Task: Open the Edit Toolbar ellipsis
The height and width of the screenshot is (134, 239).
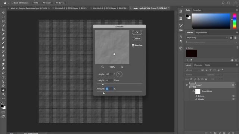Action: click(3, 99)
